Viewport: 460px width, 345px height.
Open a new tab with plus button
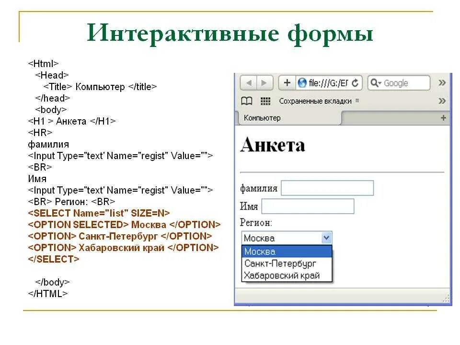coord(443,118)
